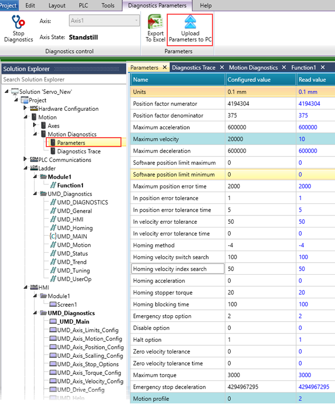Select the UMD_Motion ladder item
This screenshot has height=405, width=335.
pyautogui.click(x=74, y=245)
